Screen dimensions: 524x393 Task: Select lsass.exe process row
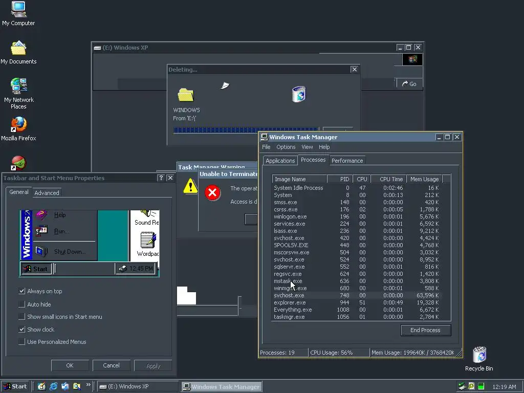(356, 231)
